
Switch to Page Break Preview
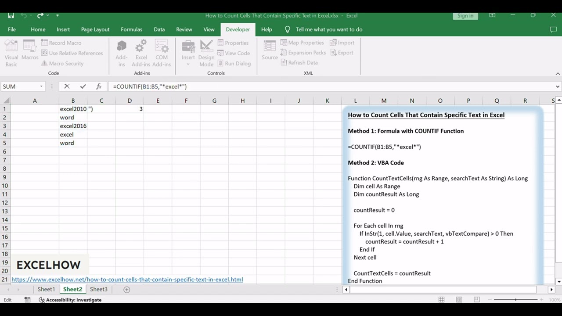[x=477, y=300]
